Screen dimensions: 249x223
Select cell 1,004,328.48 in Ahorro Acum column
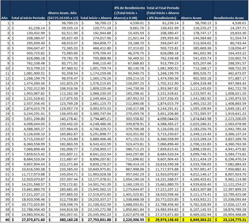point(197,83)
